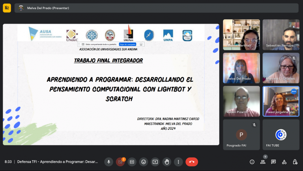The height and width of the screenshot is (171, 303).
Task: Click the present screen button
Action: (x=155, y=162)
